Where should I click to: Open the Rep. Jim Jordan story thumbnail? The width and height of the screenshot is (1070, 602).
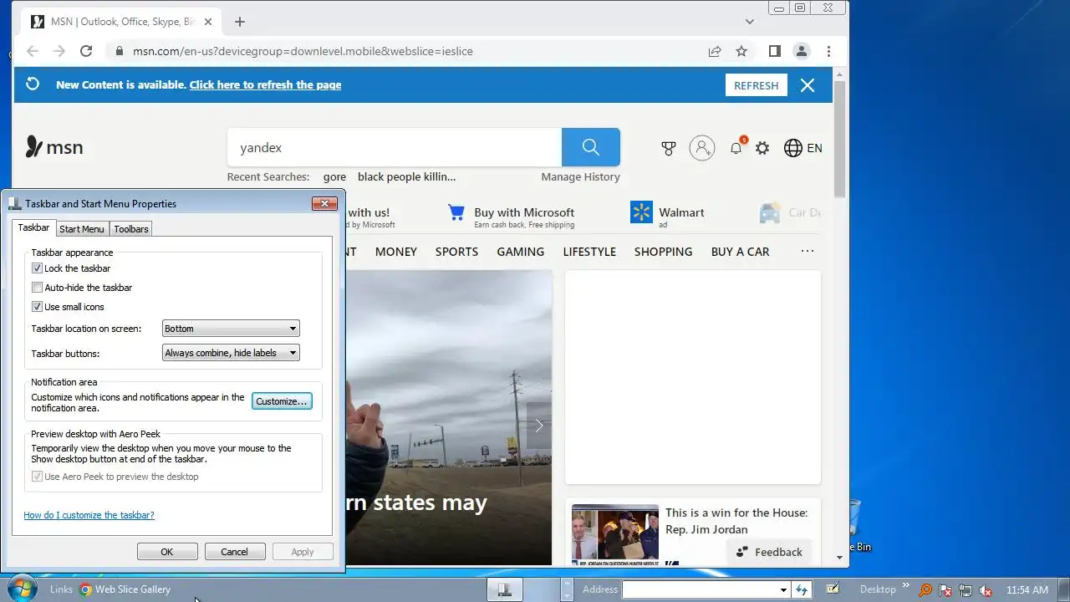pos(615,534)
